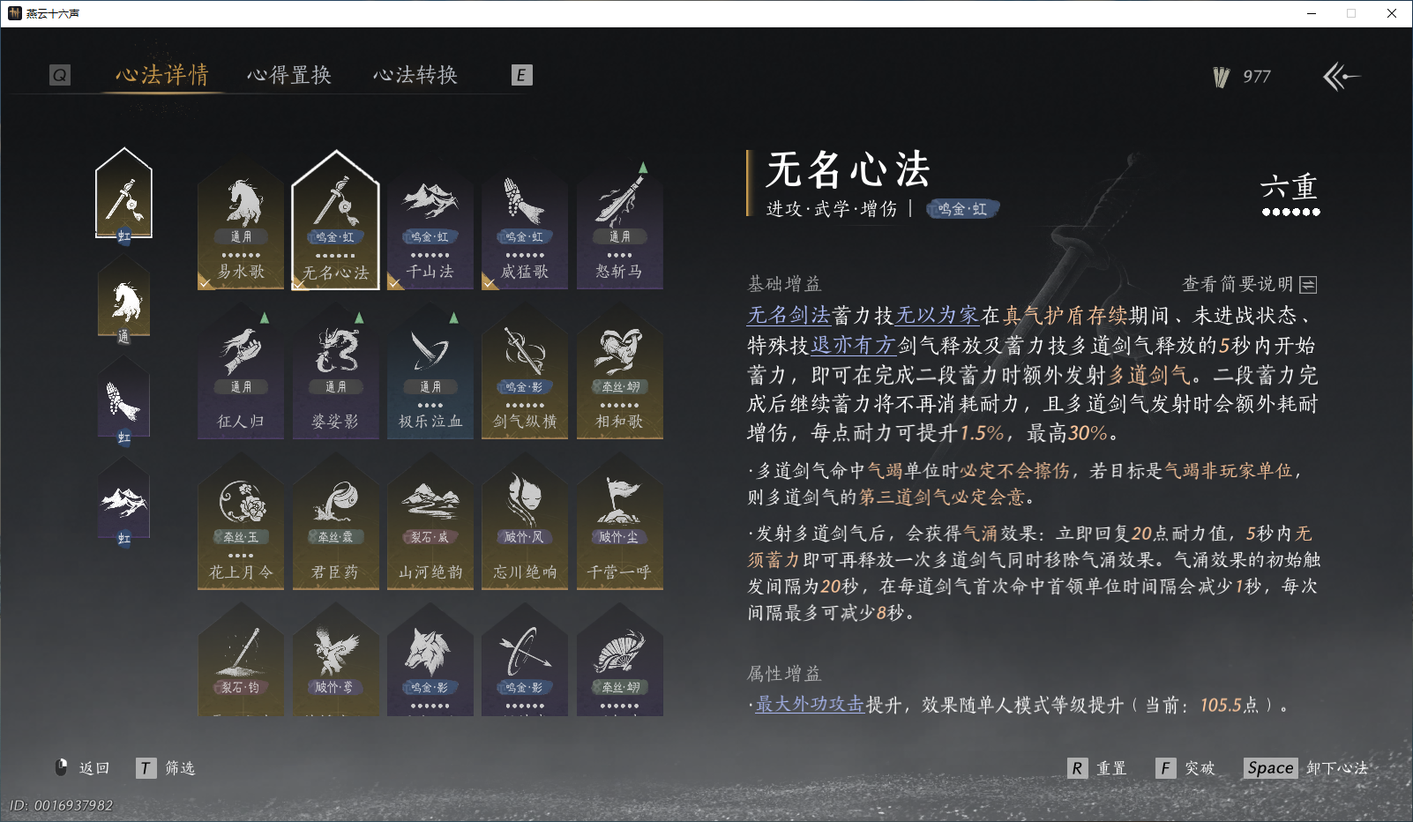This screenshot has height=822, width=1413.
Task: Click the 鸣金·虹 tag under title
Action: coord(962,209)
